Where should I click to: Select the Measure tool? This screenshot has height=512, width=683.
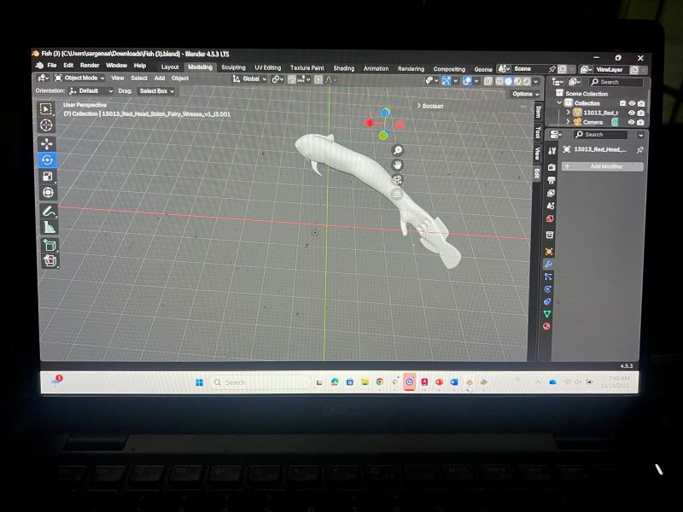(49, 228)
